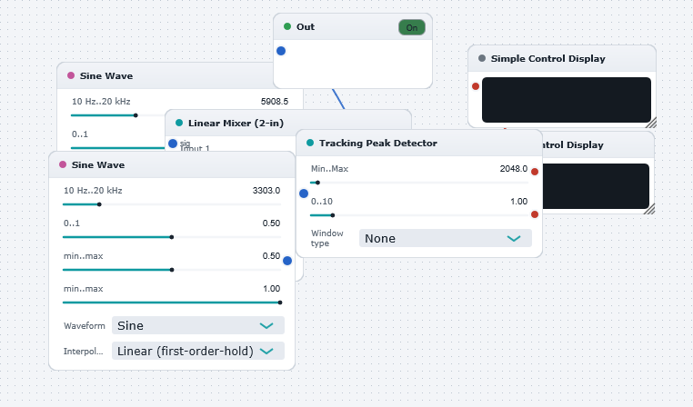The image size is (693, 407).
Task: Click the blue input port on Out node
Action: 281,51
